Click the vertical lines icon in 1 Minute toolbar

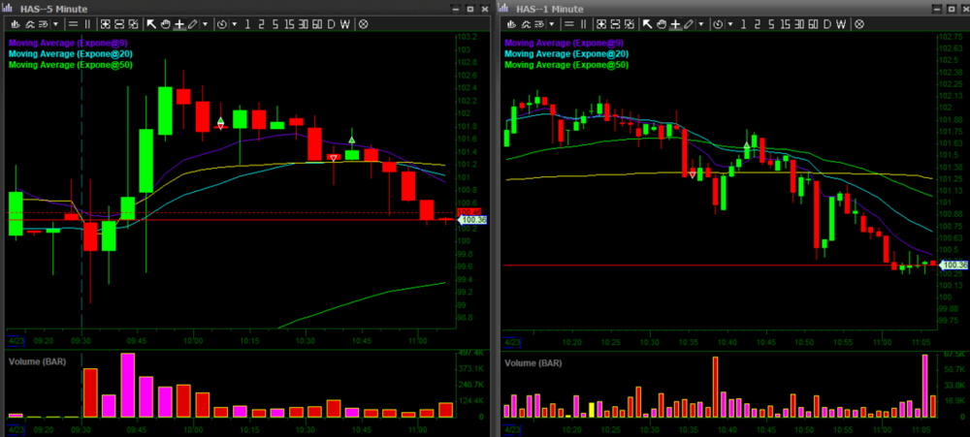tap(584, 23)
